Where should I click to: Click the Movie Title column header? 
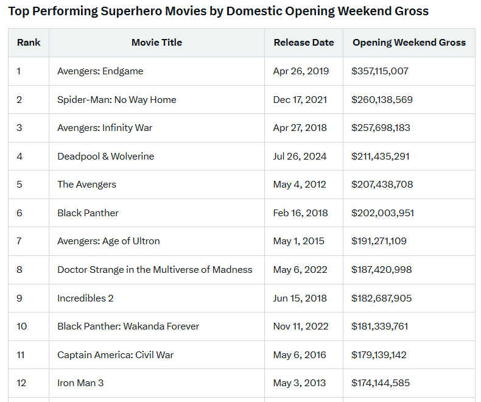point(156,43)
